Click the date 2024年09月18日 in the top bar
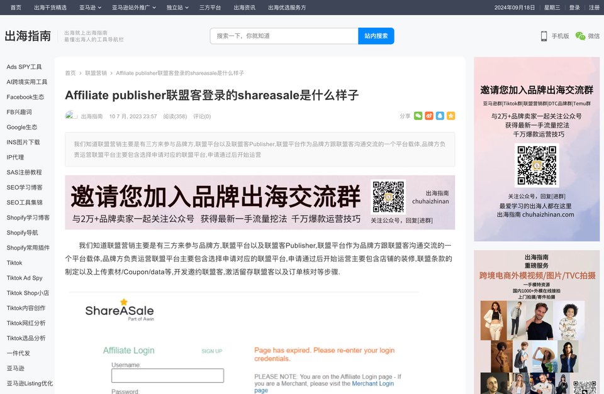The image size is (604, 394). click(515, 8)
